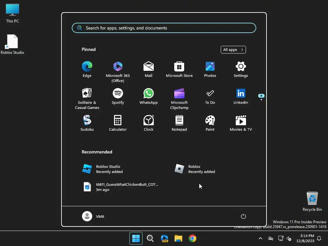Open Microsoft Store from pinned apps
Image resolution: width=328 pixels, height=246 pixels.
pyautogui.click(x=179, y=70)
